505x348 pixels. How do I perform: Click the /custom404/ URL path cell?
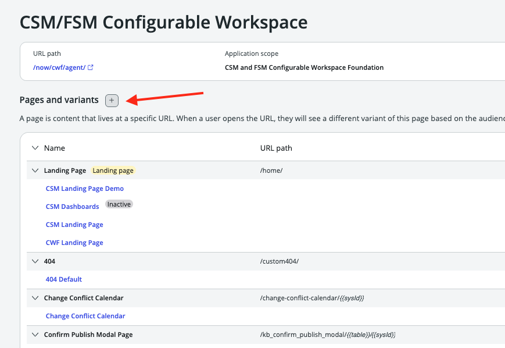(x=280, y=261)
